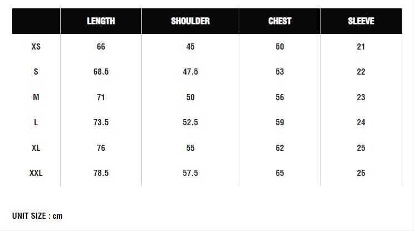This screenshot has width=414, height=231.
Task: Click the UNIT SIZE : cm text
Action: [x=37, y=216]
